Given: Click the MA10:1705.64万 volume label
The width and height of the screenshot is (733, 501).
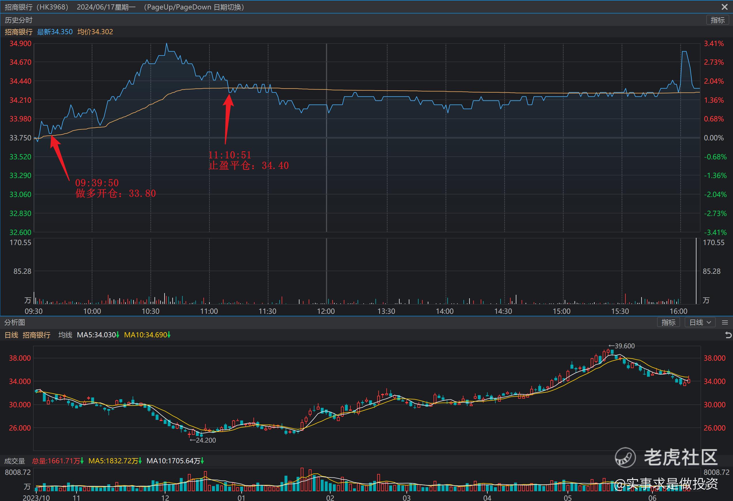Looking at the screenshot, I should [175, 461].
